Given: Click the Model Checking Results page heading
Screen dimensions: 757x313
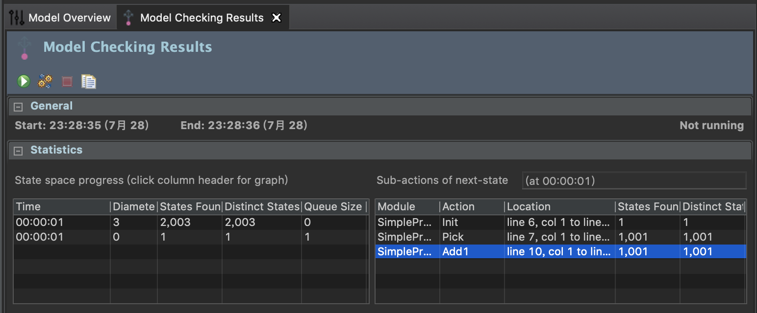Looking at the screenshot, I should [127, 47].
